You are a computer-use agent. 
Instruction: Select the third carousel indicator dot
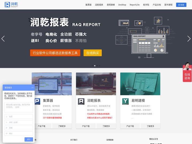[x=97, y=66]
